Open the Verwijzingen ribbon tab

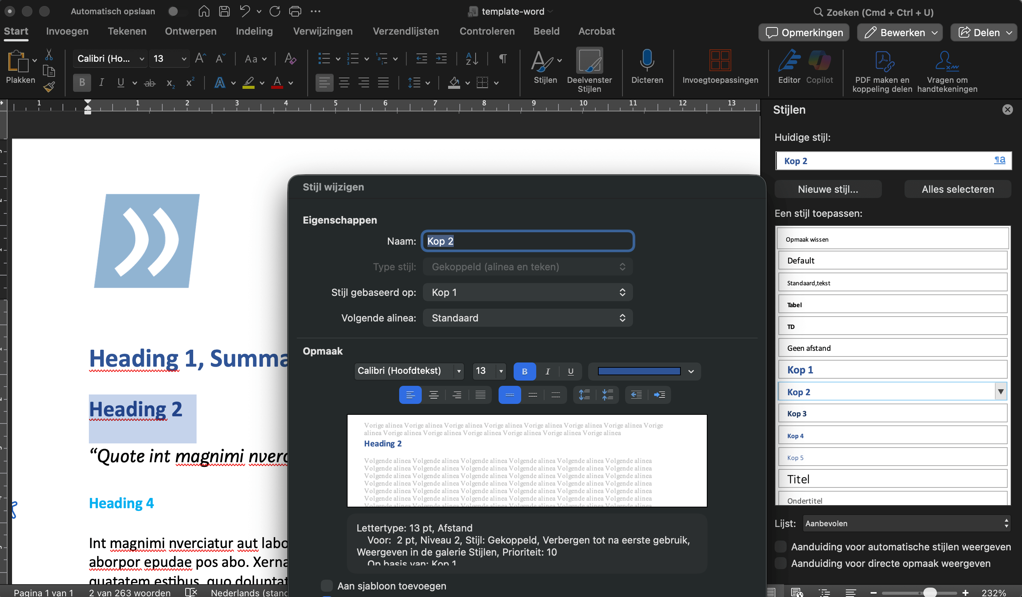[322, 31]
